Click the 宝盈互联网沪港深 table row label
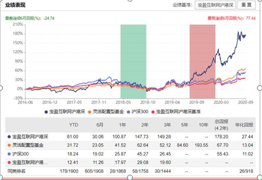Image resolution: width=262 pixels, height=180 pixels. point(30,137)
